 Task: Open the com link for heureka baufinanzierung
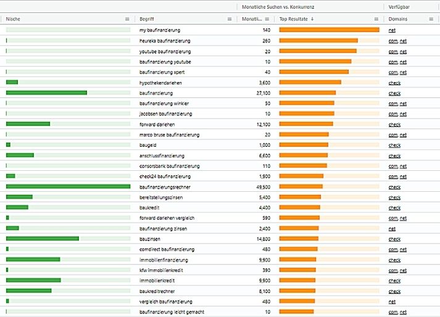(x=392, y=41)
